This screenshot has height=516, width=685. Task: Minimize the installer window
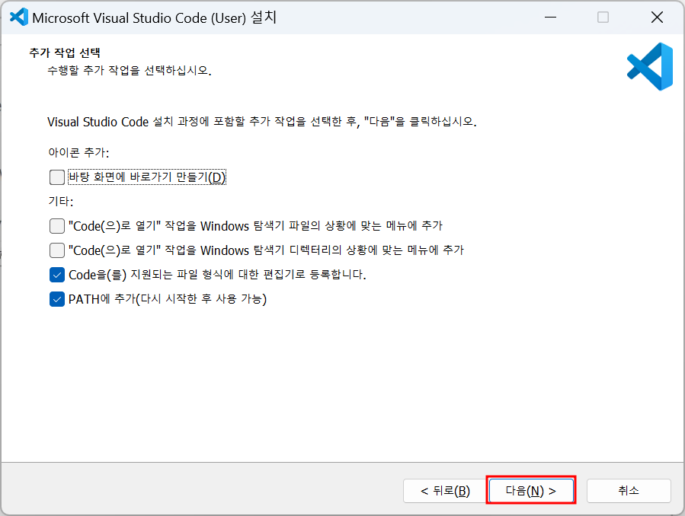pos(550,17)
